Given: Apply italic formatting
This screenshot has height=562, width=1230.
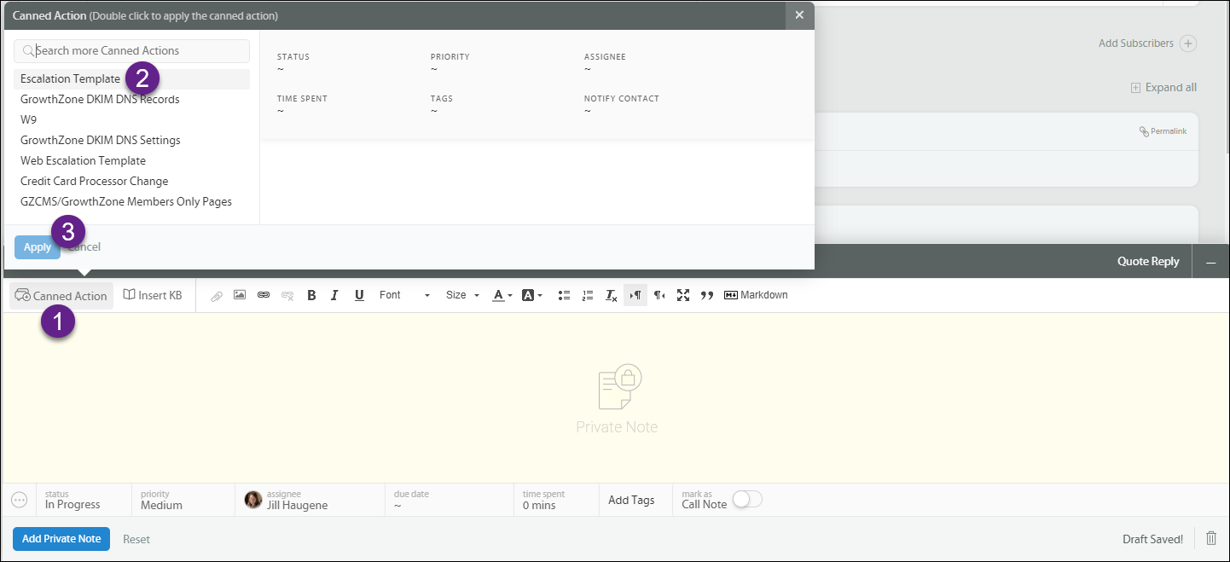Looking at the screenshot, I should pyautogui.click(x=334, y=295).
